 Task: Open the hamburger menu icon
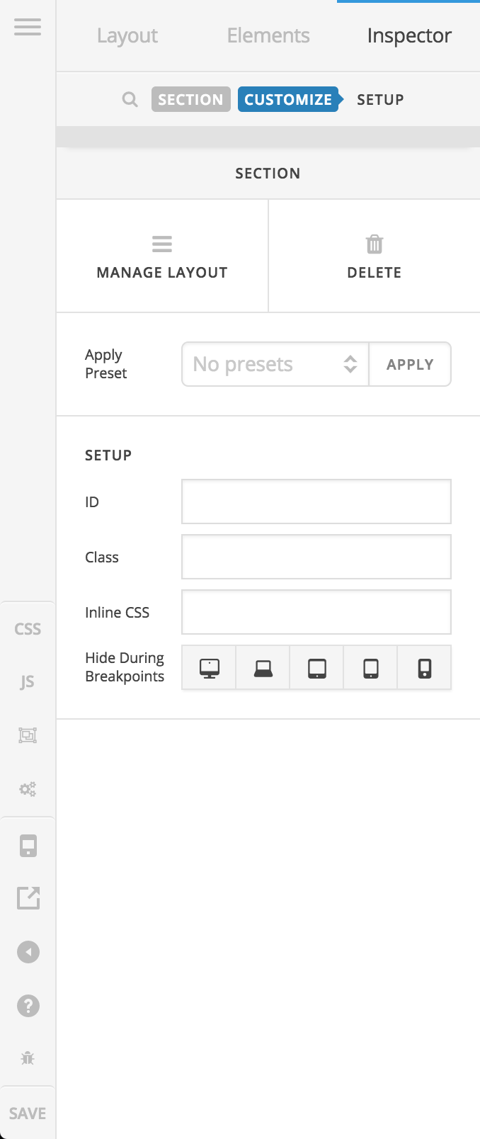tap(28, 28)
